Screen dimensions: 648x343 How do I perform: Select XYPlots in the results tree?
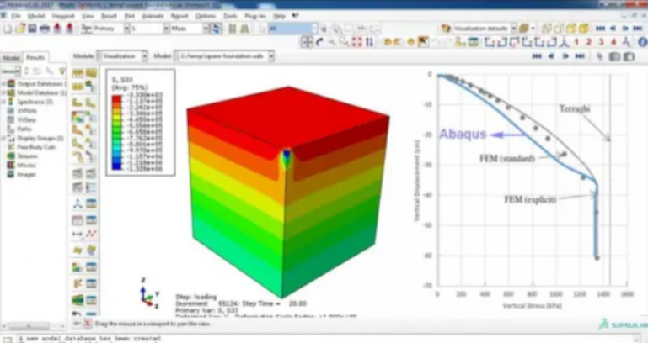pos(27,111)
